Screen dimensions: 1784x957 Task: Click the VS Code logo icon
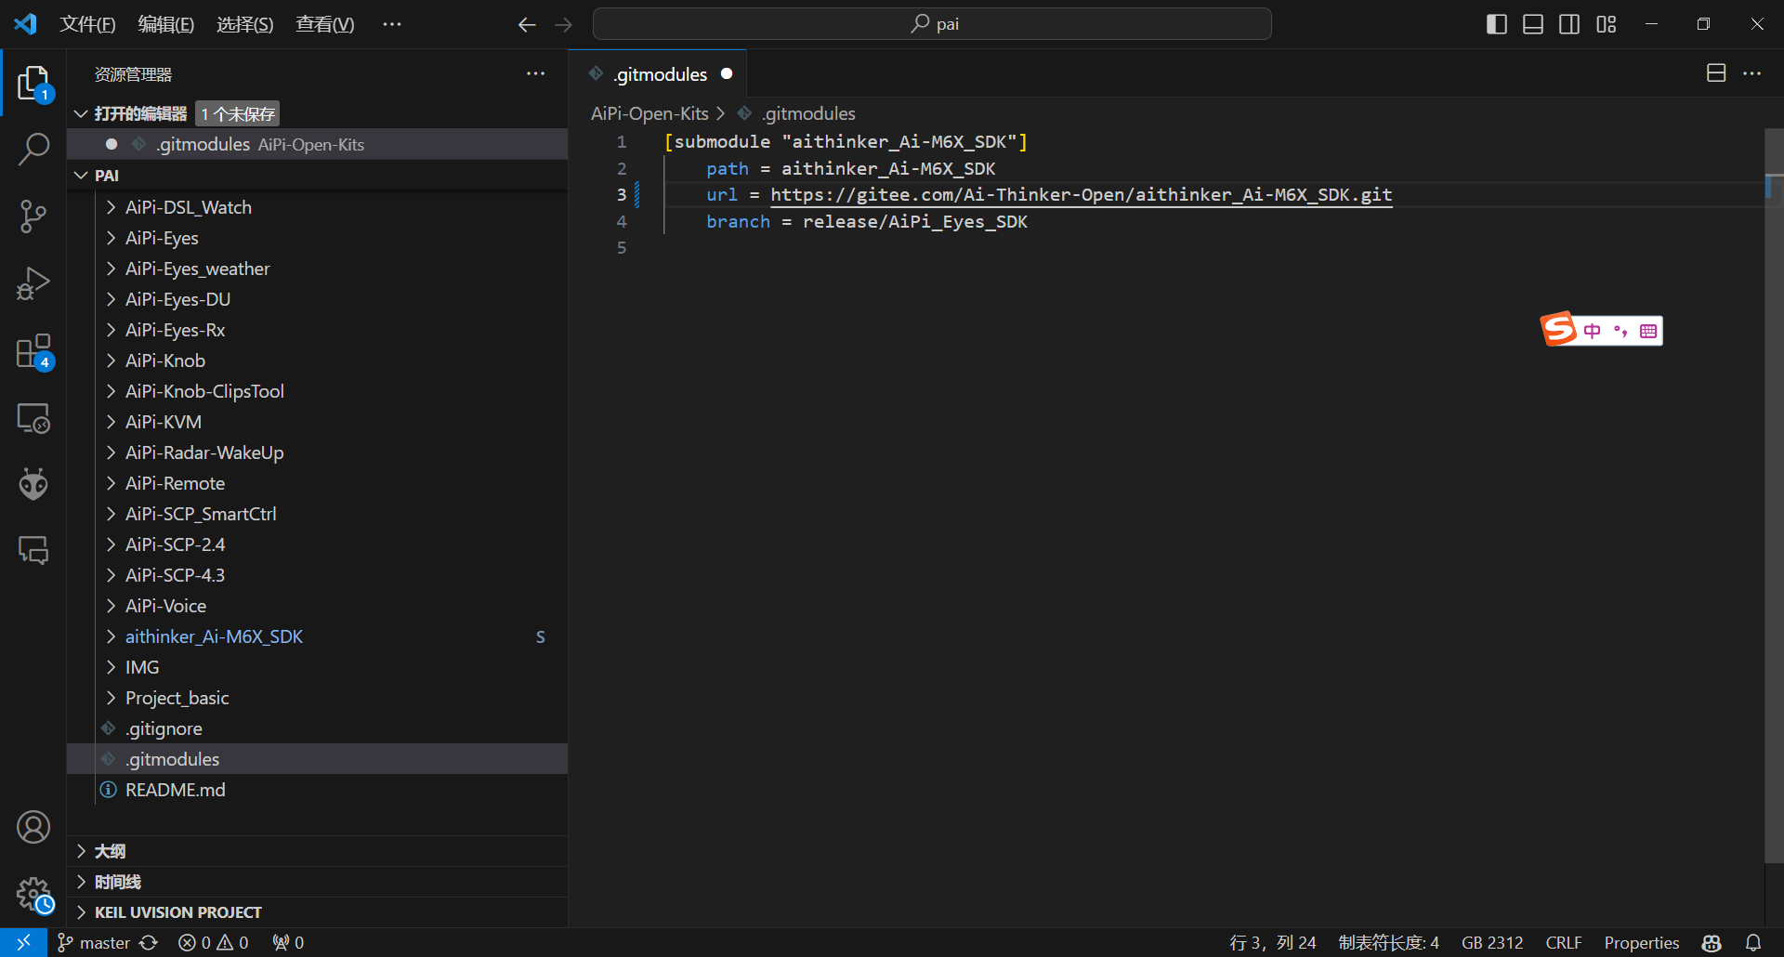tap(25, 24)
